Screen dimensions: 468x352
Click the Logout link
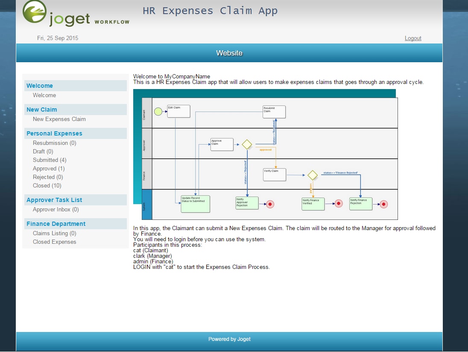click(x=413, y=38)
